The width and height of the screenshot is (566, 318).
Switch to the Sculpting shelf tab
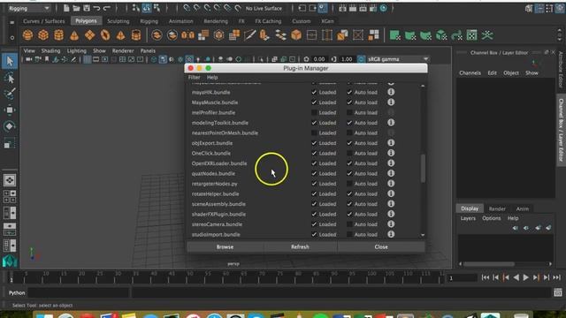click(118, 21)
